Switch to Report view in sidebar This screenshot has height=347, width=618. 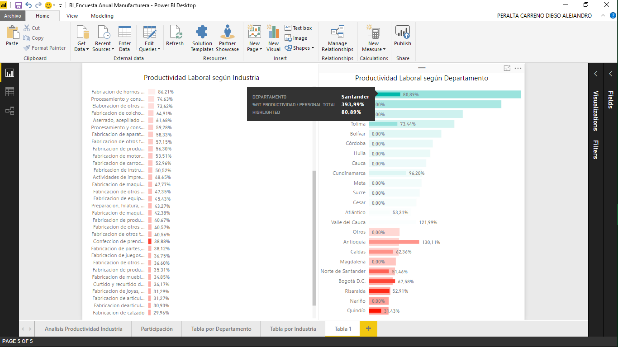[x=10, y=73]
